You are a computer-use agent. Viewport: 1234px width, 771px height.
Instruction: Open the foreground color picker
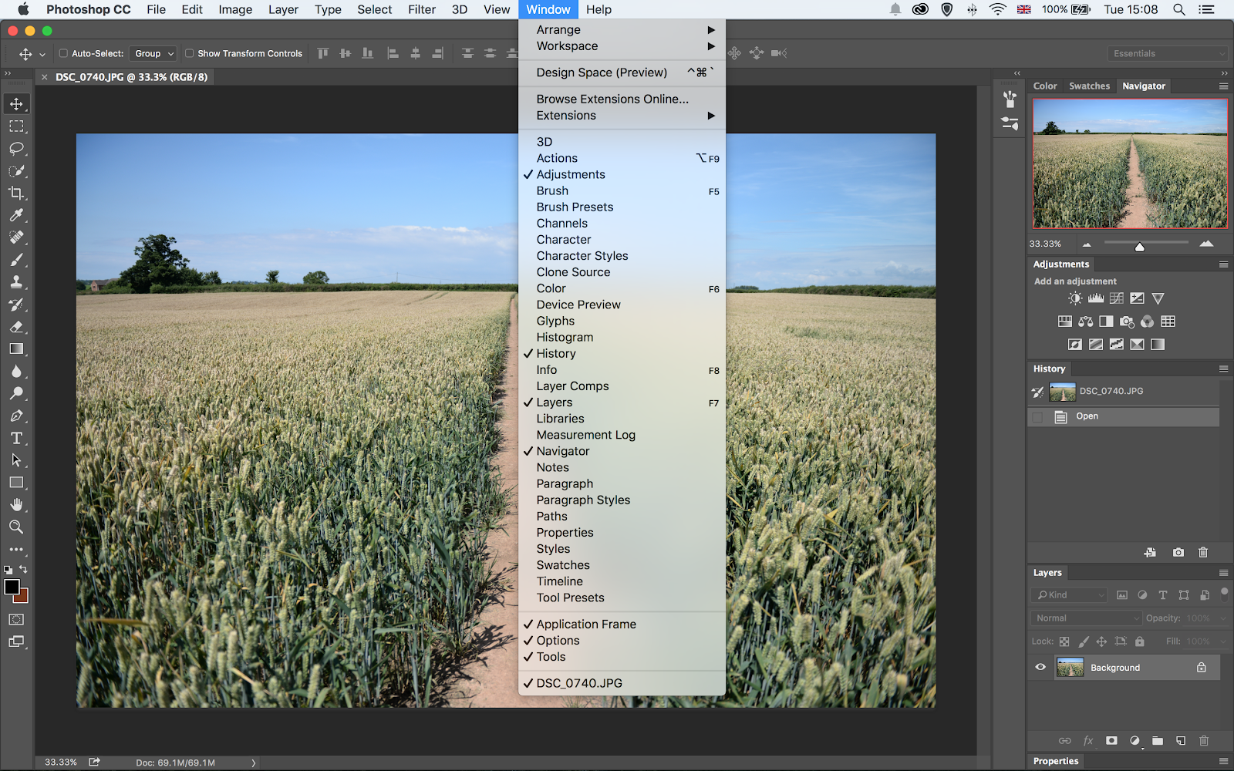pyautogui.click(x=12, y=588)
